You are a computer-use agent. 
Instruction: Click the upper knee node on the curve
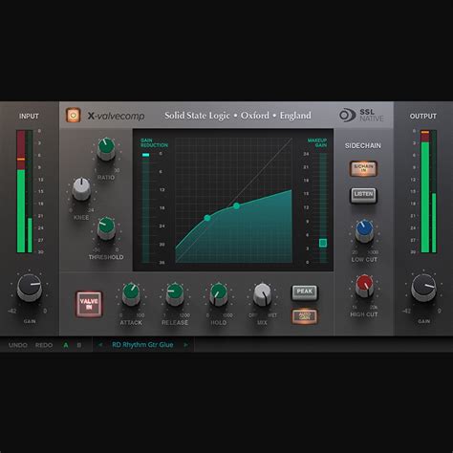[236, 205]
